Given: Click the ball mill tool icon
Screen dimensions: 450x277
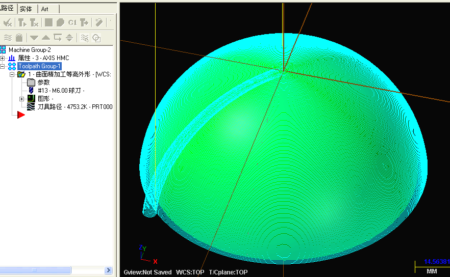Looking at the screenshot, I should (x=31, y=91).
